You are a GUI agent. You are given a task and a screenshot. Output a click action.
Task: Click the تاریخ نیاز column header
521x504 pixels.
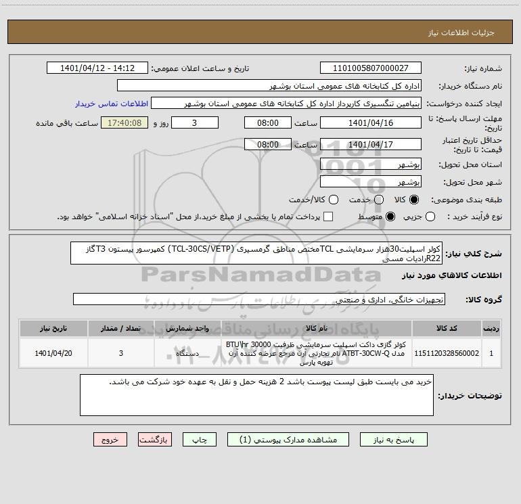pyautogui.click(x=53, y=328)
